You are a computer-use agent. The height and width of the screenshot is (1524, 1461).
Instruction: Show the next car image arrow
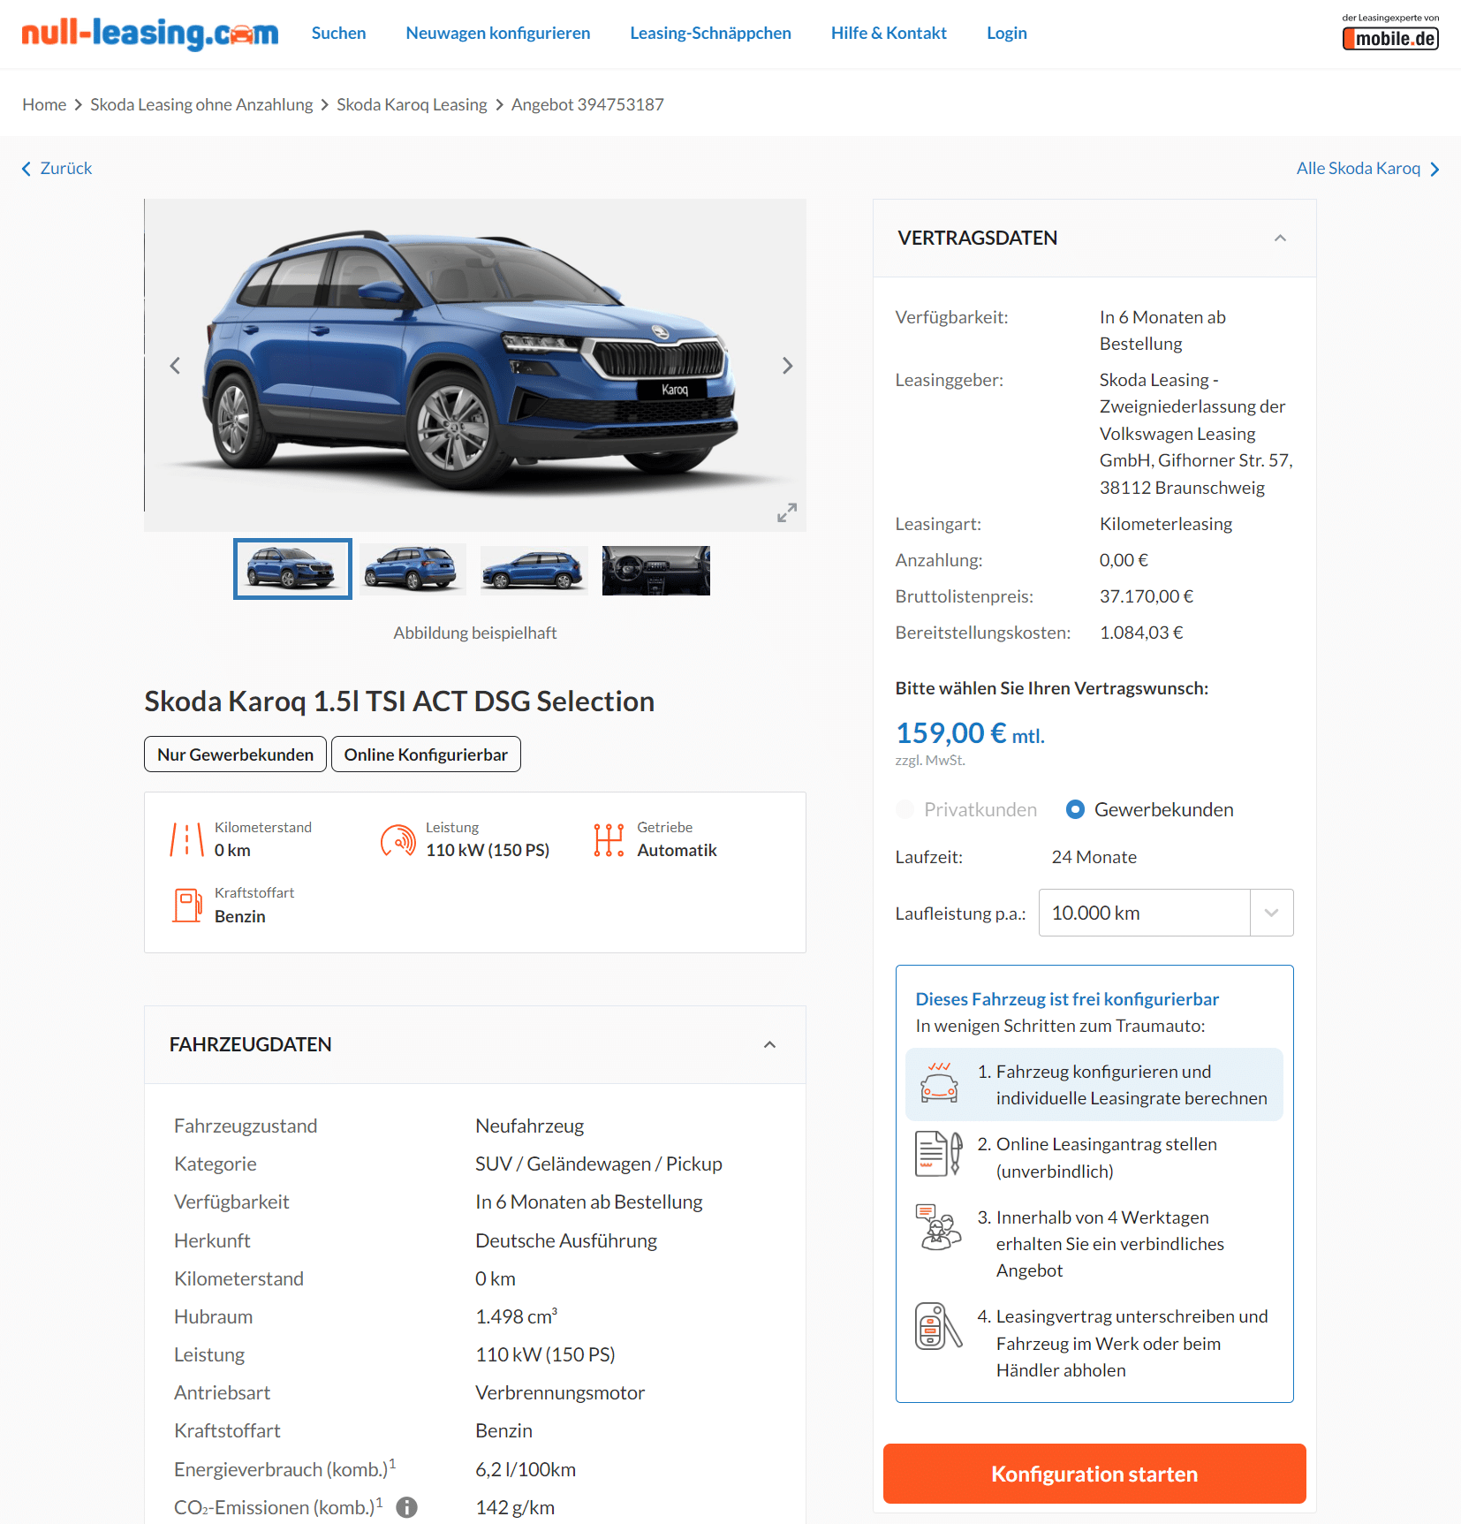coord(787,366)
